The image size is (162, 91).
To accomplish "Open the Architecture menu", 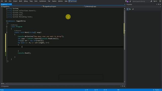I will click(x=43, y=1).
